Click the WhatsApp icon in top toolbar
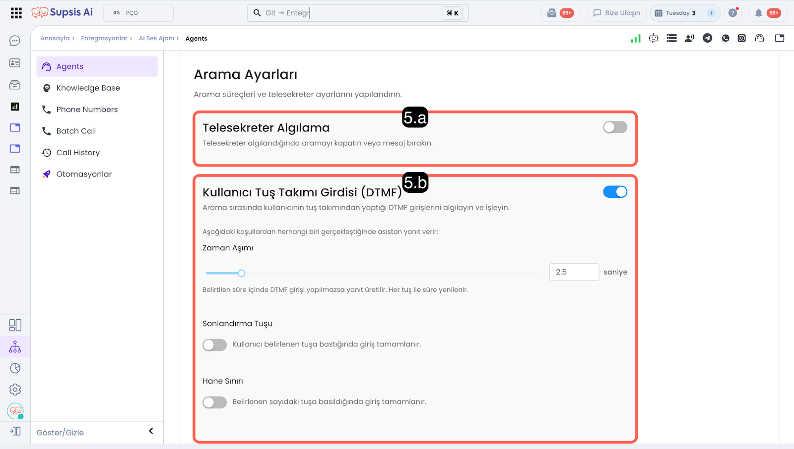794x449 pixels. tap(726, 38)
